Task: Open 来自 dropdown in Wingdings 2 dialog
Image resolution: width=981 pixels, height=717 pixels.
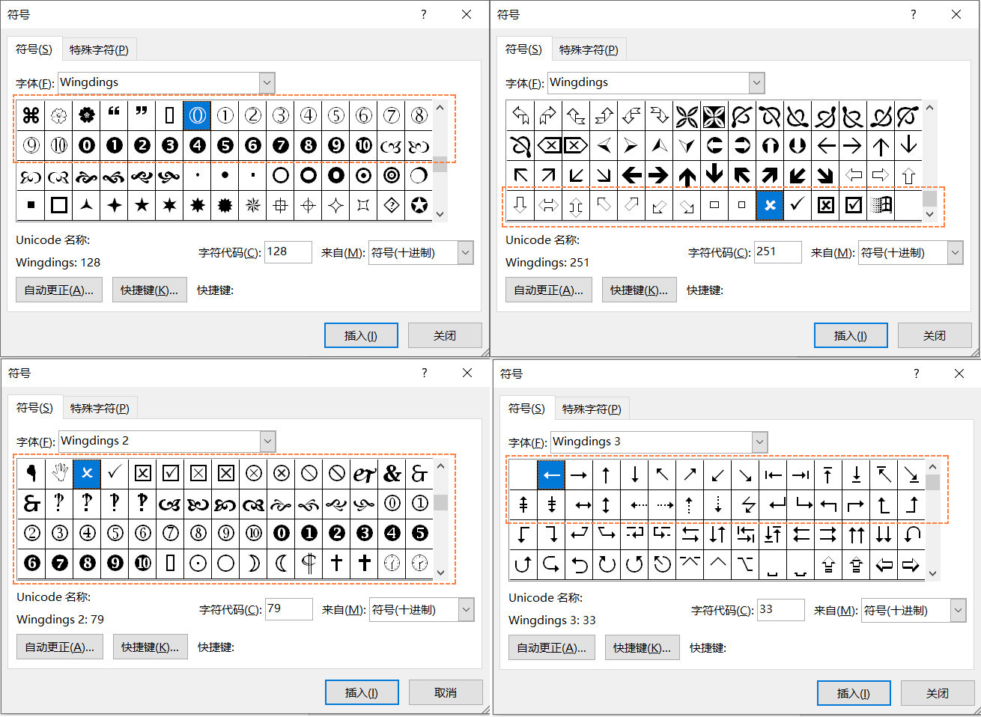Action: [x=467, y=610]
